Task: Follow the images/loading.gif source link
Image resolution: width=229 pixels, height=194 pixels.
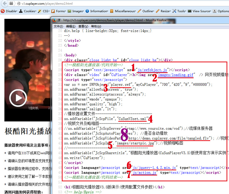Action: coord(176,75)
